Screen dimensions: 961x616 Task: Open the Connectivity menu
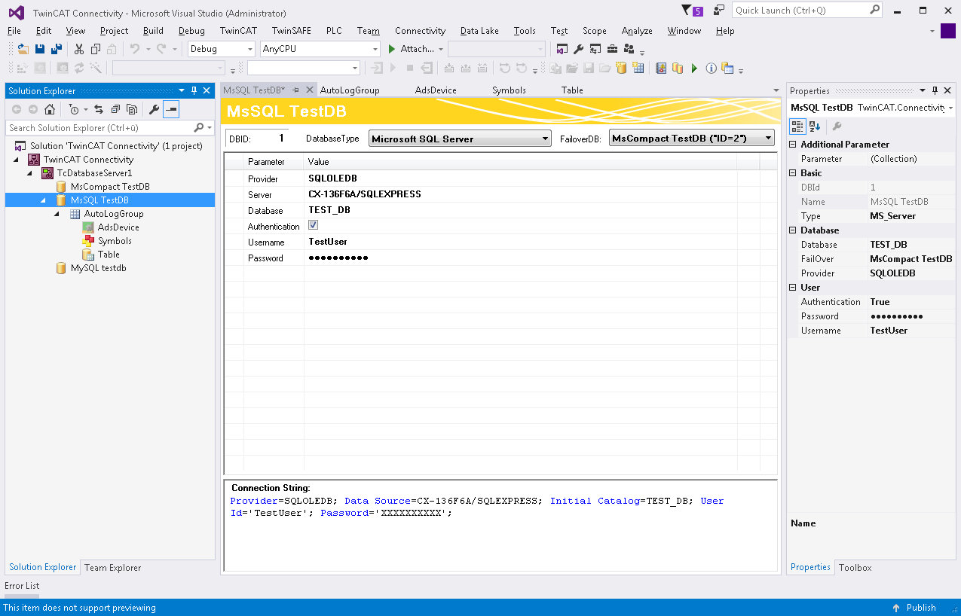tap(421, 31)
